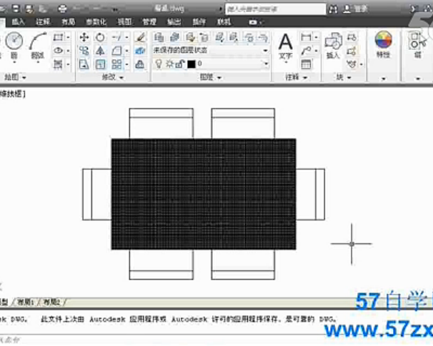Screen dimensions: 433x346
Task: Toggle the layer lock padlock
Action: [x=179, y=64]
